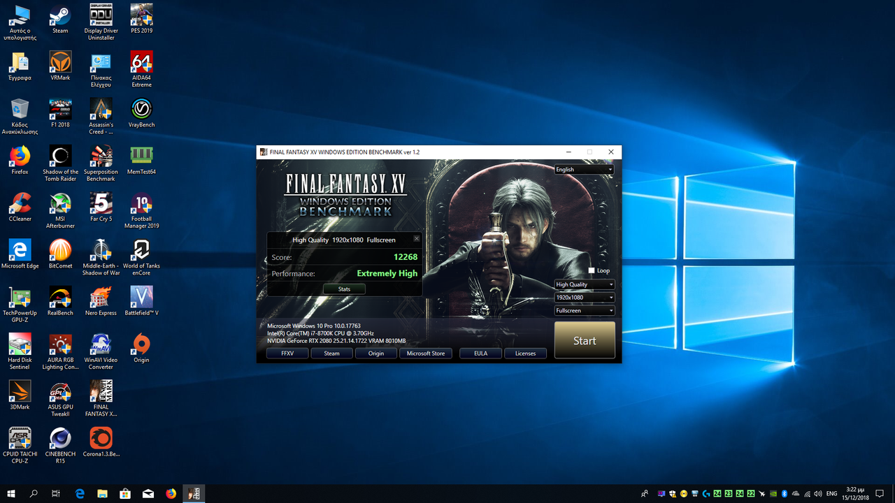
Task: Open the 1920x1080 resolution dropdown
Action: click(x=585, y=297)
